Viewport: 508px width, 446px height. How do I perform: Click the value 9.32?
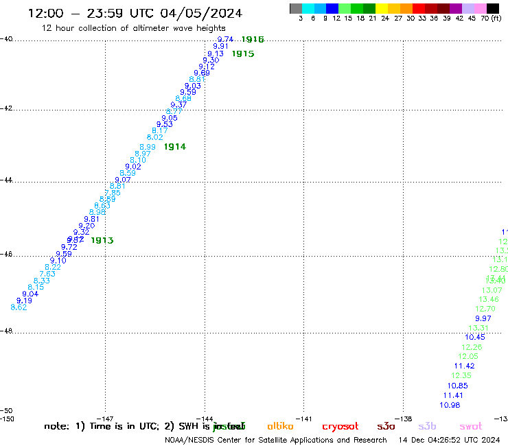pyautogui.click(x=81, y=232)
